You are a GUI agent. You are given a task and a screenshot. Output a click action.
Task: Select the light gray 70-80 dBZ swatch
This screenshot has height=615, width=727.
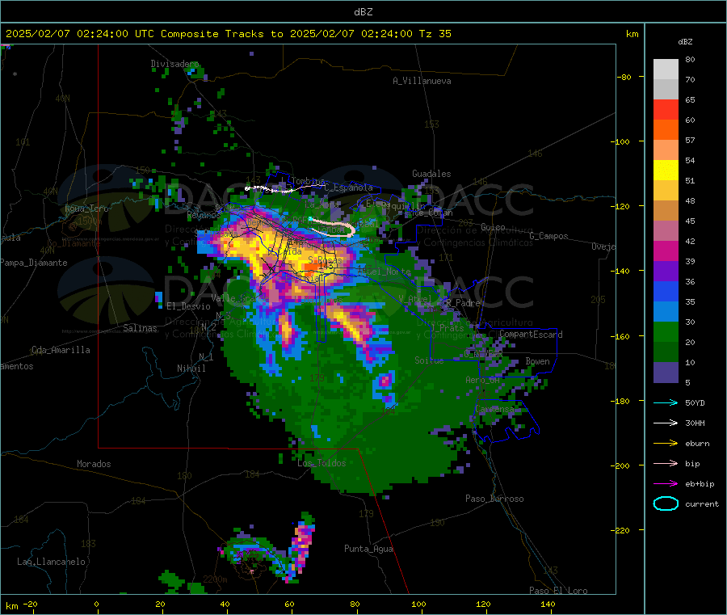coord(666,70)
